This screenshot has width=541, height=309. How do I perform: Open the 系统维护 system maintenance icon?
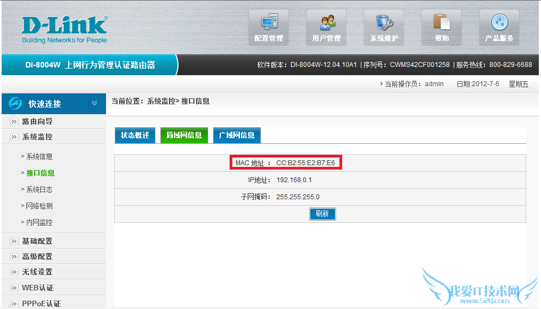coord(384,27)
